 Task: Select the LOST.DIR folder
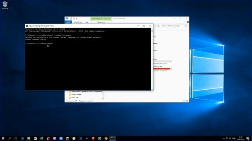click(74, 98)
